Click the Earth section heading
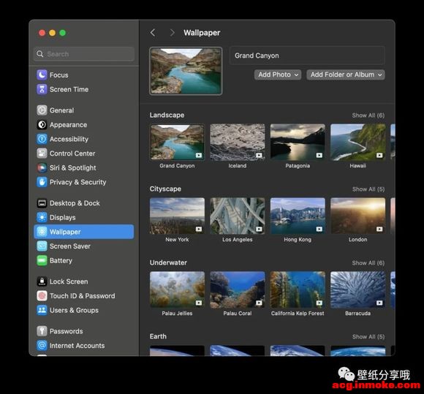 pyautogui.click(x=158, y=337)
